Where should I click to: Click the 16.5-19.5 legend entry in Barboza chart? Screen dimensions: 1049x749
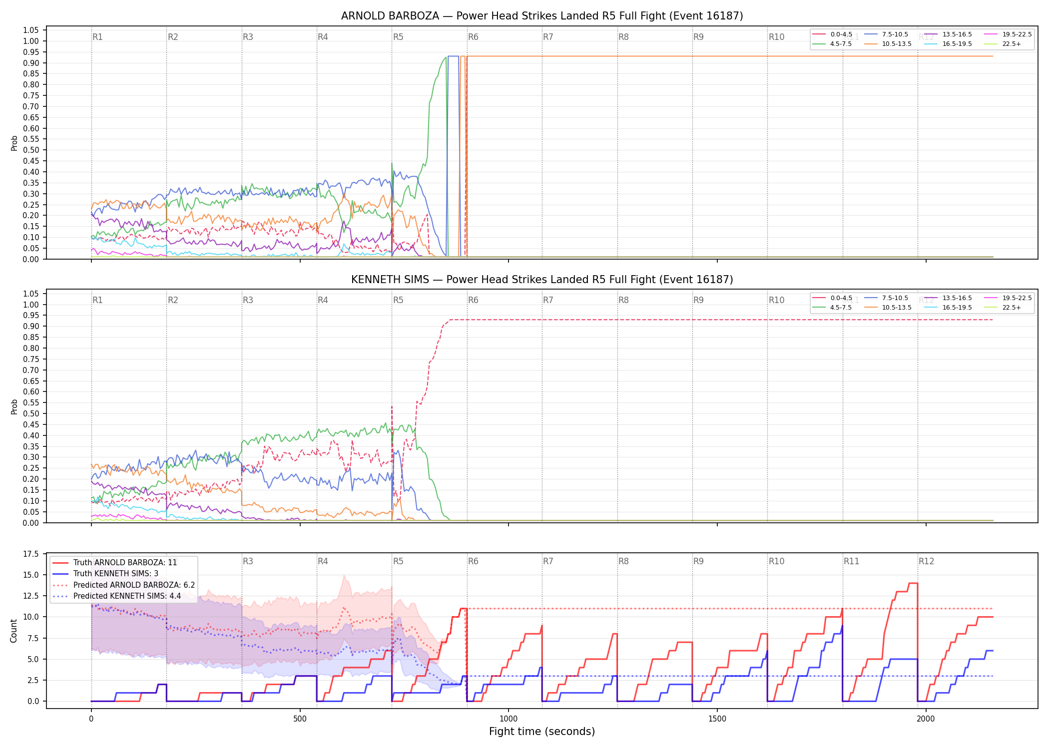tap(948, 44)
